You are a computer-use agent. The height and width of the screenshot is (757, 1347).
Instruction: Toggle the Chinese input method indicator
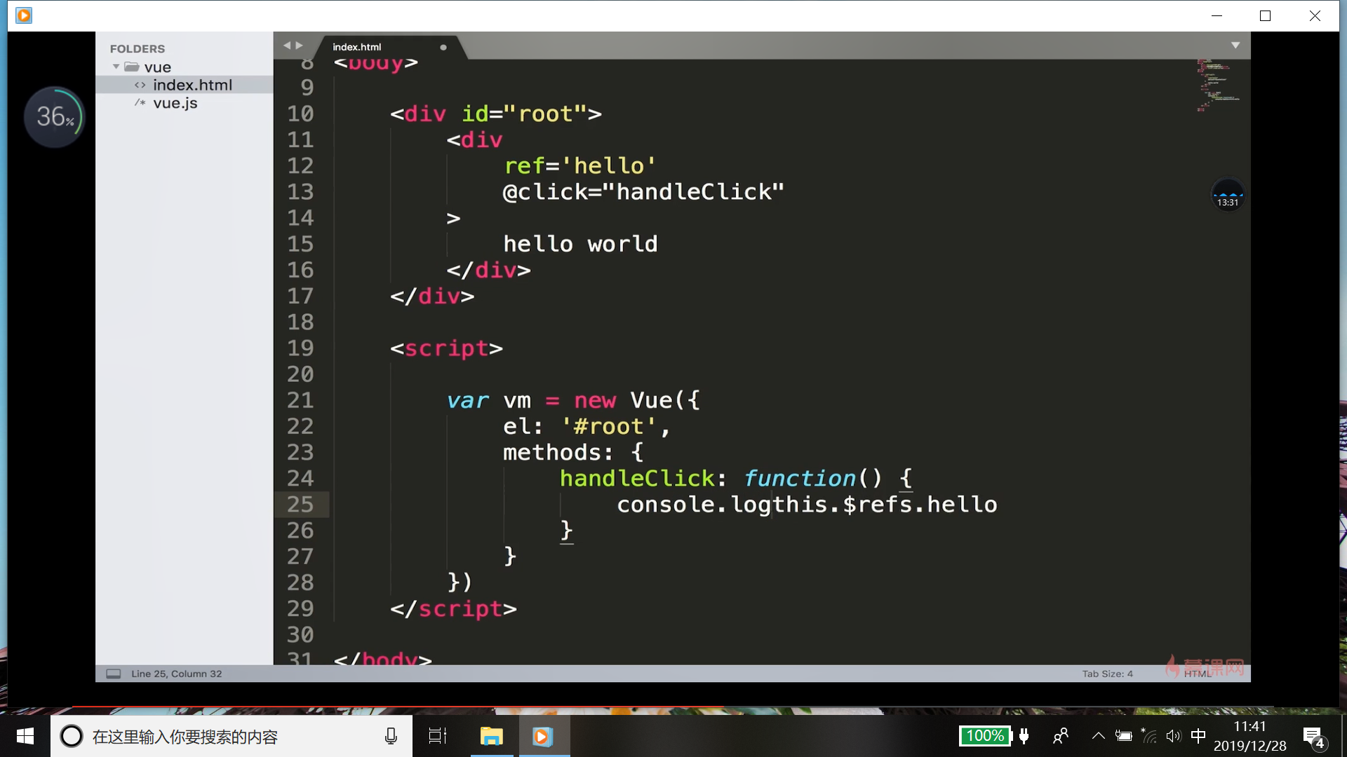[1198, 735]
